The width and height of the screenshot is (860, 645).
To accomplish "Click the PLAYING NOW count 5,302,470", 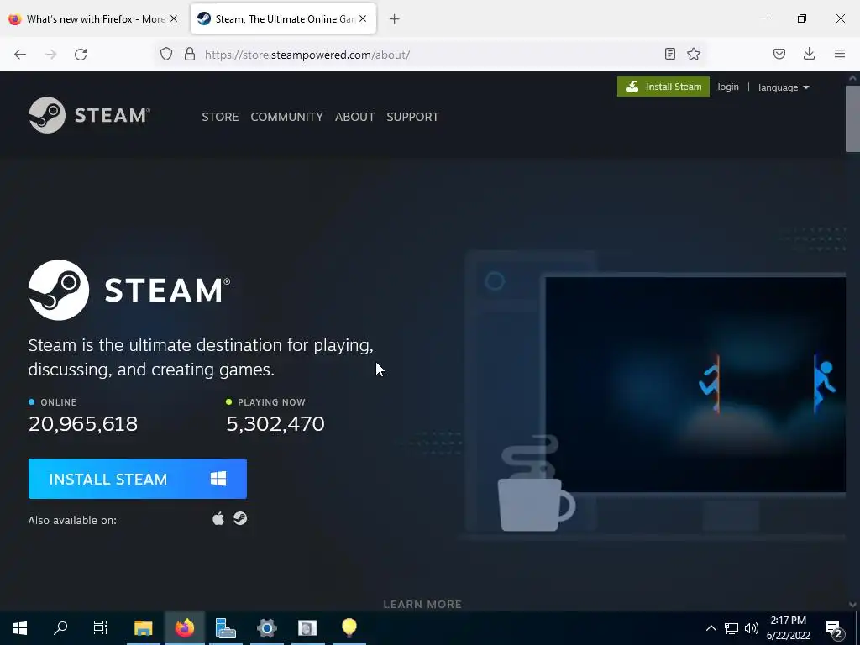I will tap(275, 424).
